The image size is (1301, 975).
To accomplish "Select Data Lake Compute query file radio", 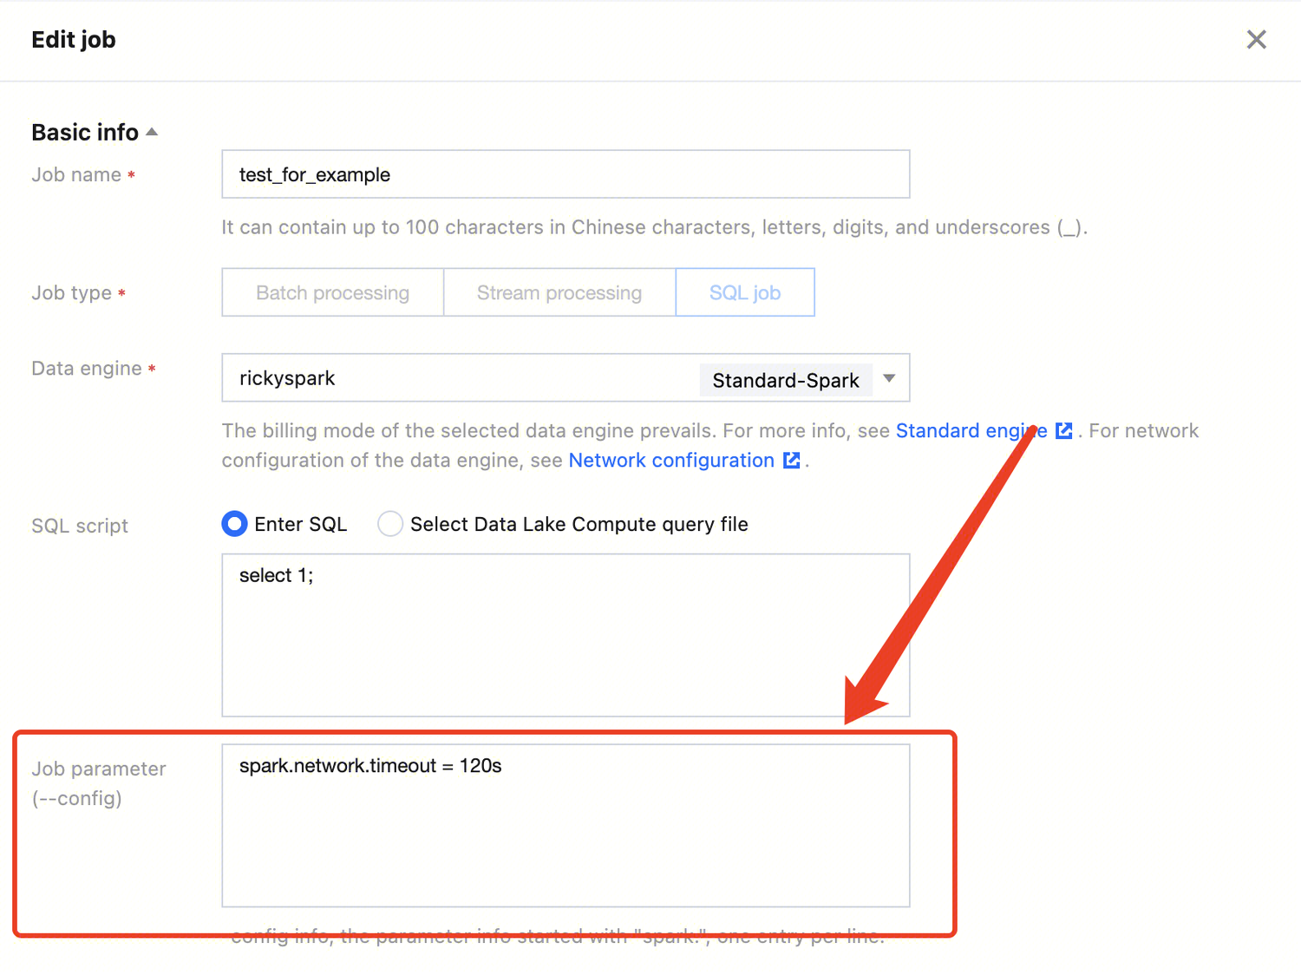I will coord(390,524).
